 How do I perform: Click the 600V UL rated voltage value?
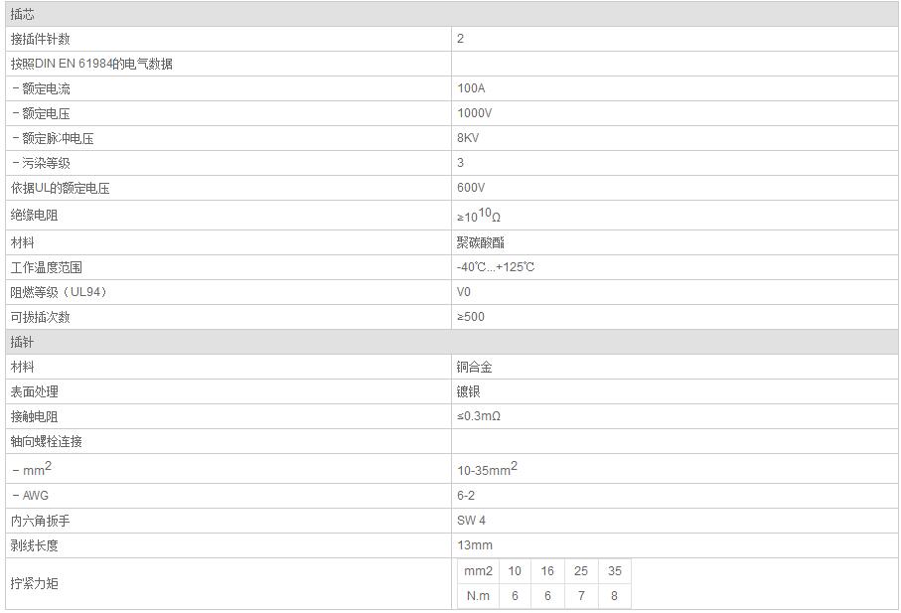point(471,188)
